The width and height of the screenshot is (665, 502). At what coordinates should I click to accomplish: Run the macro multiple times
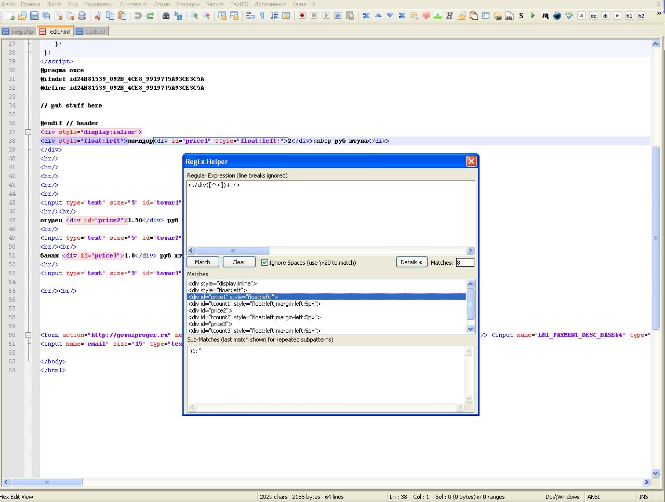338,16
